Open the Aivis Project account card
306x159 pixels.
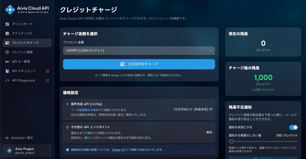point(27,151)
